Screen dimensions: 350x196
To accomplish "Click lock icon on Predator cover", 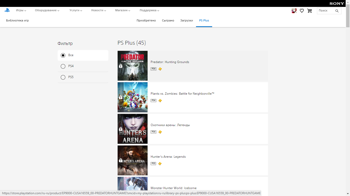I will click(x=121, y=66).
